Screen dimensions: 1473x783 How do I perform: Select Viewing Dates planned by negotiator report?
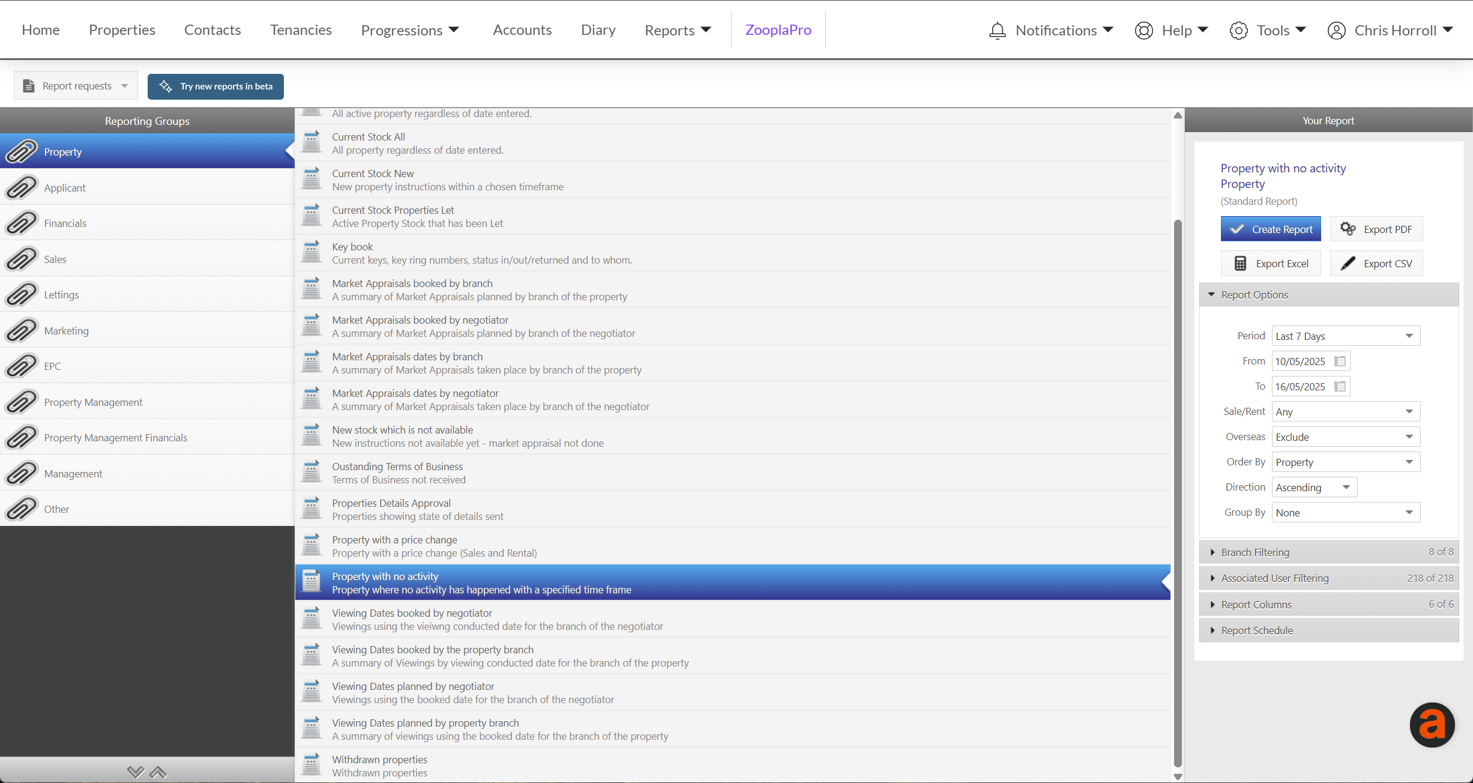click(x=733, y=692)
